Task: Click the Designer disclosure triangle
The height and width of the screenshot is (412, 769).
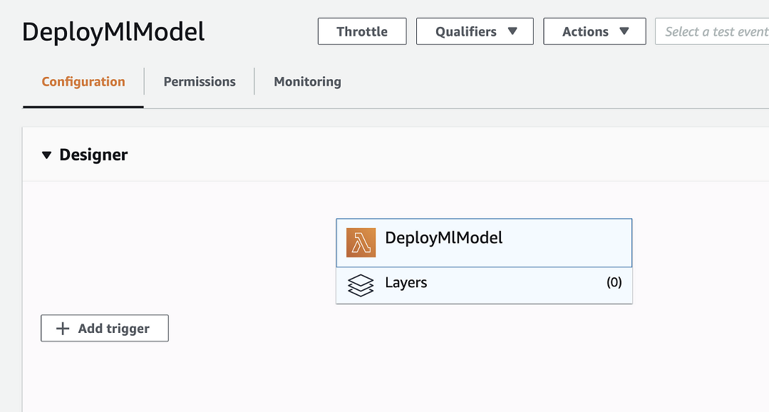Action: coord(47,154)
